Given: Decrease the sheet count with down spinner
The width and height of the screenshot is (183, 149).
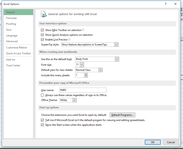Looking at the screenshot, I should click(x=86, y=76).
